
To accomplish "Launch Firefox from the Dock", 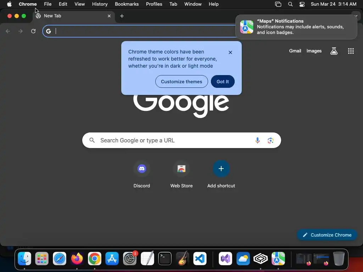I will coord(77,258).
